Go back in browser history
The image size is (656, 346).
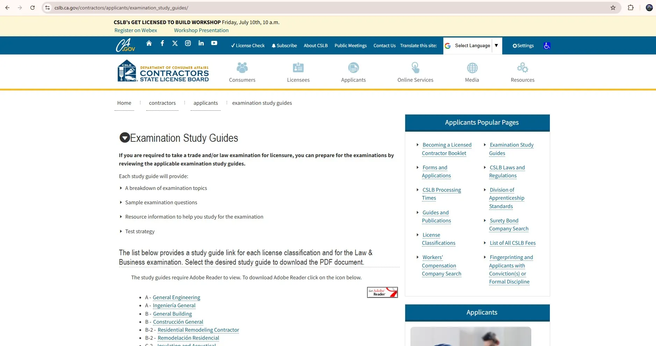7,8
